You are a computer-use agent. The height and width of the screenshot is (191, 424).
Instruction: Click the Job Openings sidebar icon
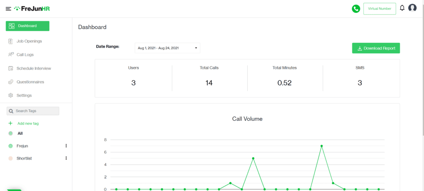(11, 41)
